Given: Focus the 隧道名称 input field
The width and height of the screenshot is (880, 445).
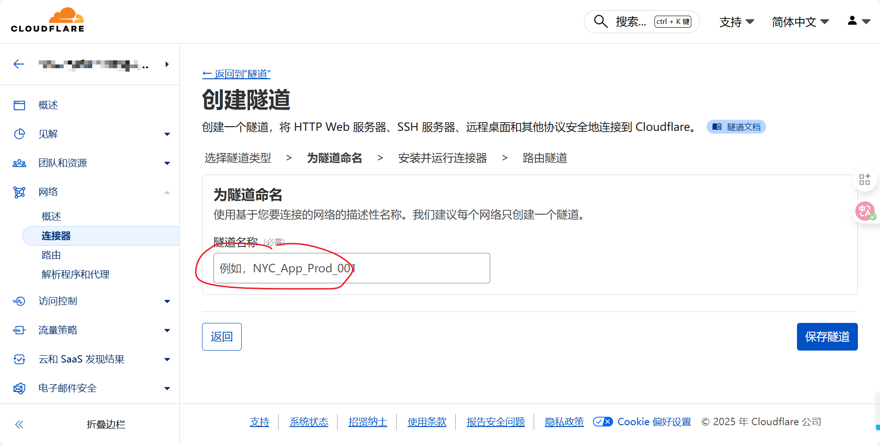Looking at the screenshot, I should click(x=352, y=268).
